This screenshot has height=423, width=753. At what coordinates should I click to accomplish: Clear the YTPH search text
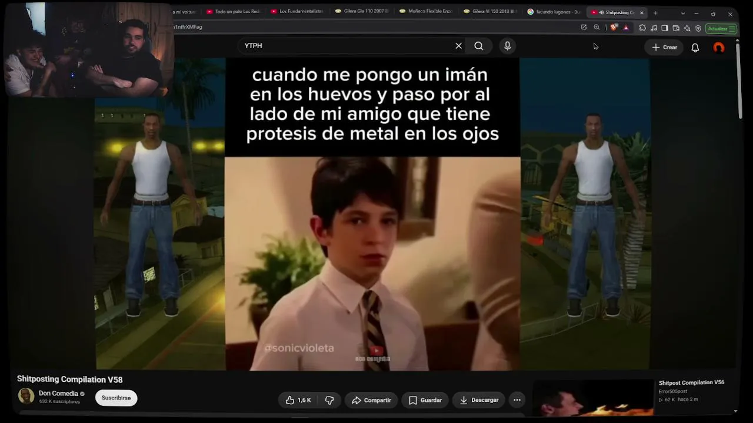[x=459, y=46]
